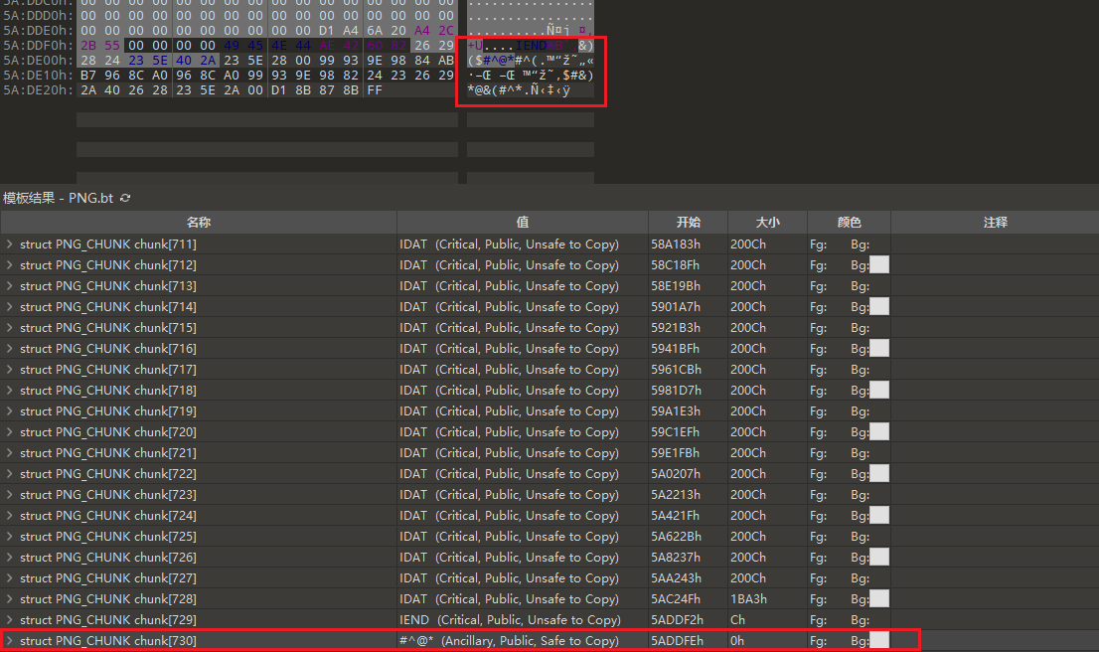Screen dimensions: 1099x652
Task: Click the refresh icon beside PNG.bt title
Action: click(125, 198)
